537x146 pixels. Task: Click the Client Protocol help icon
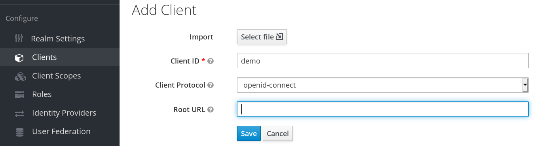(211, 85)
